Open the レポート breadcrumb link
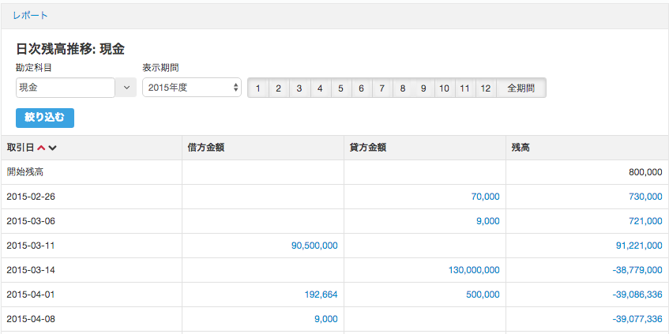 pos(30,16)
